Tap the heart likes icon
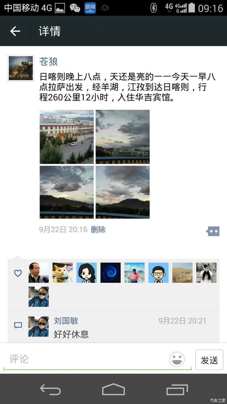Viewport: 227px width, 404px height. tap(18, 273)
